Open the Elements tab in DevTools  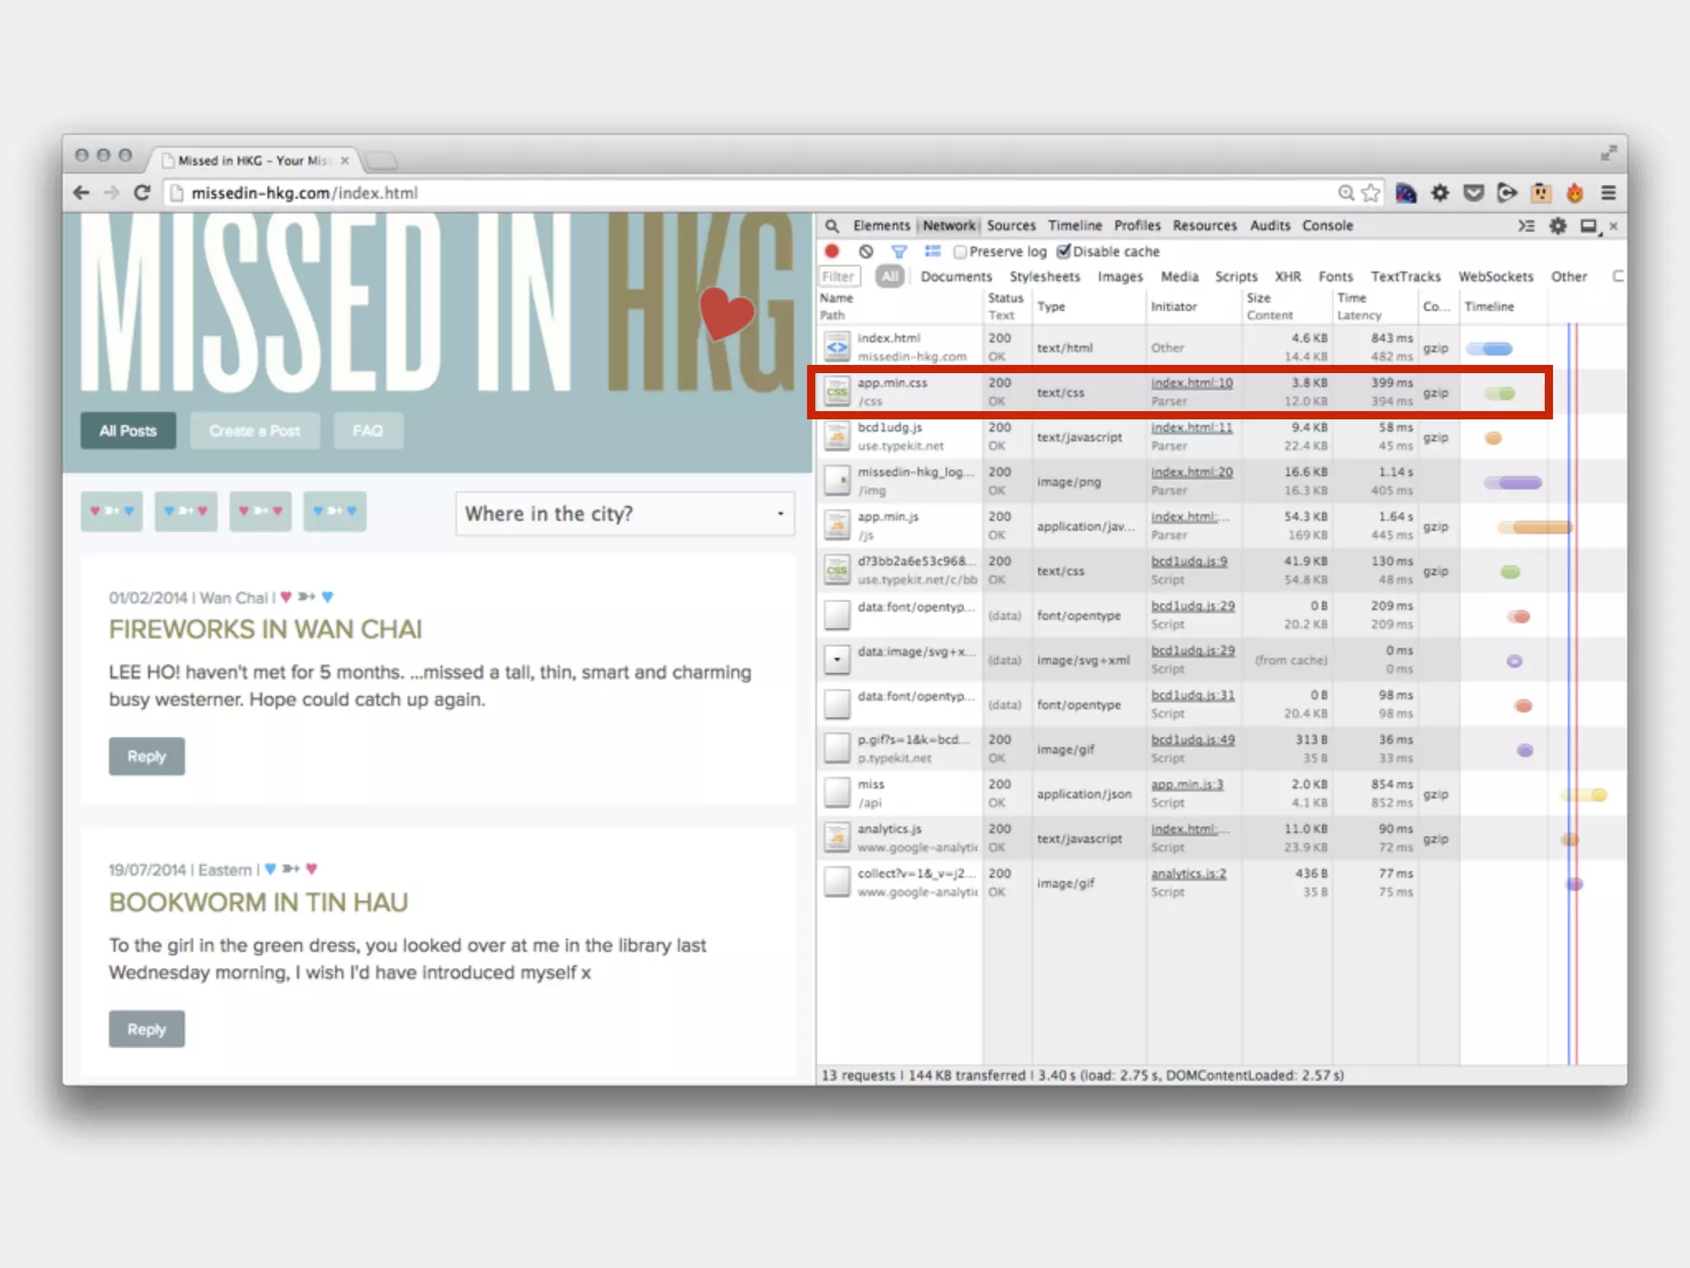point(881,226)
